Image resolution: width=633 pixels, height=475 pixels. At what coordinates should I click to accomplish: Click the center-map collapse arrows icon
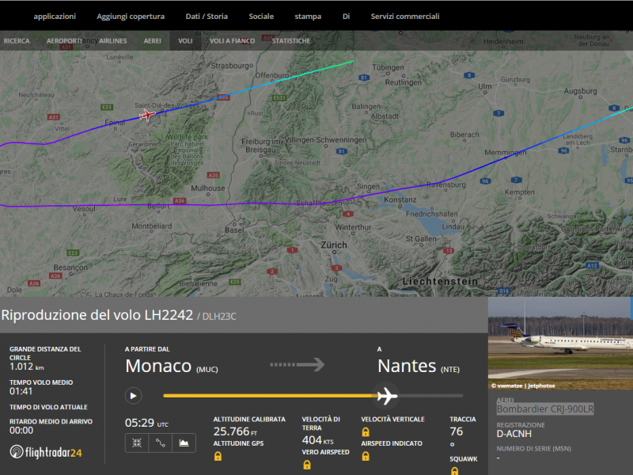[x=137, y=443]
